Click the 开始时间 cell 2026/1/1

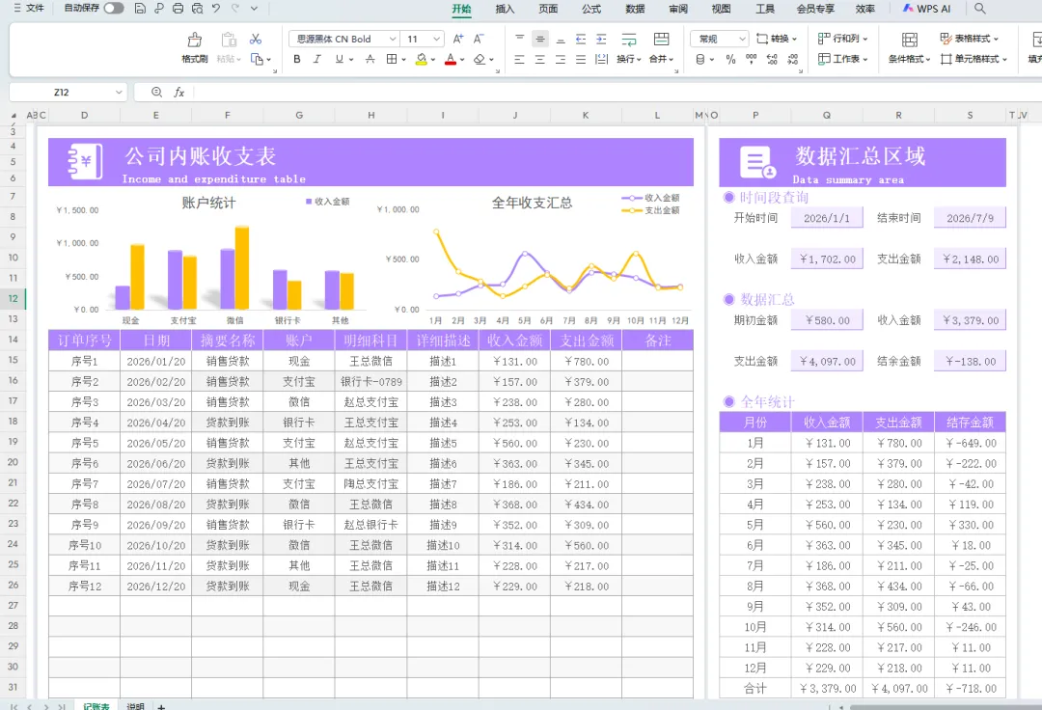[x=827, y=218]
